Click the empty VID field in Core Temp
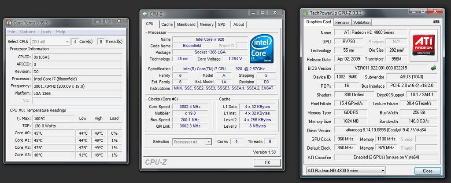The height and width of the screenshot is (183, 451). pos(77,100)
